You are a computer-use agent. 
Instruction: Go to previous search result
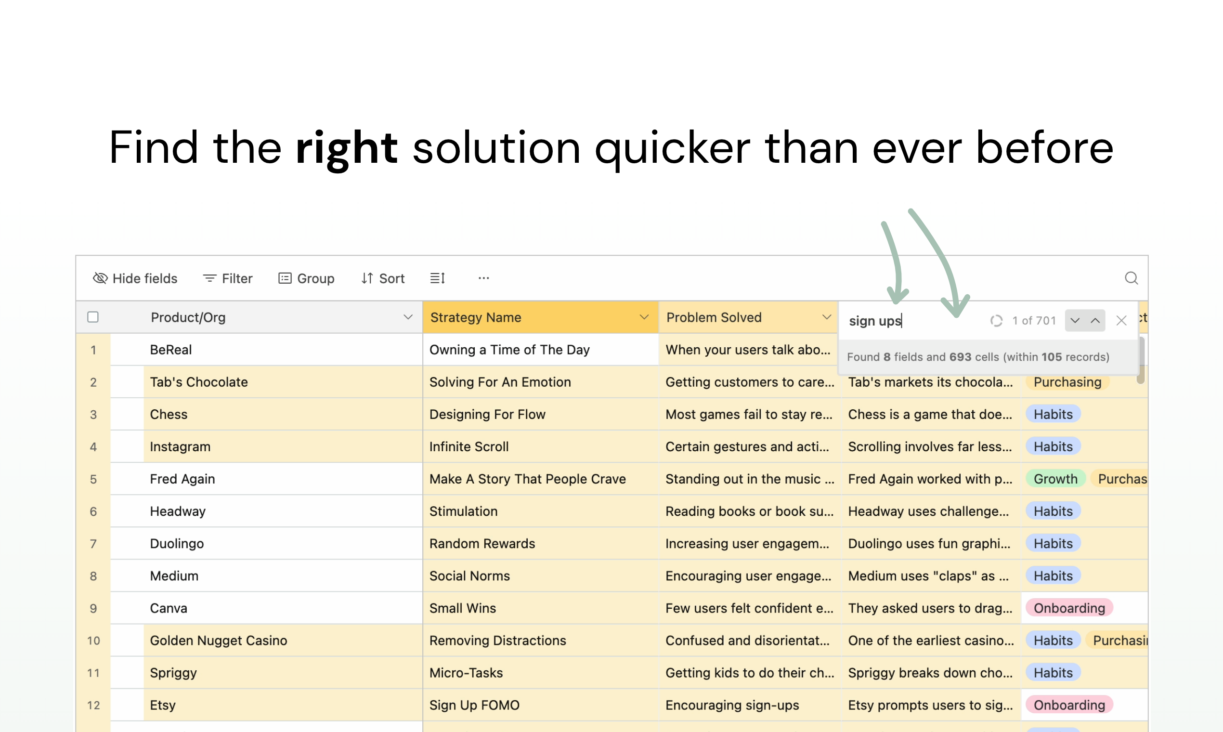coord(1095,321)
